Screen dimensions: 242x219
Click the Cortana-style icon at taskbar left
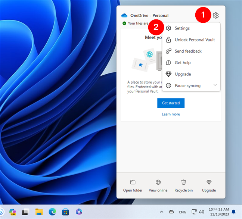[1, 212]
